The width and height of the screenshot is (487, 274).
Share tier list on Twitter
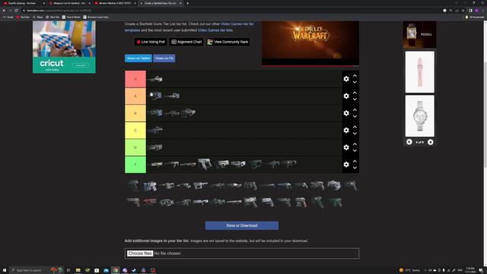[138, 58]
